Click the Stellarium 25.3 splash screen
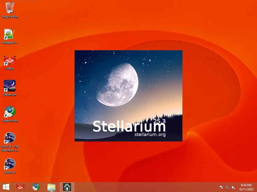 [x=128, y=96]
